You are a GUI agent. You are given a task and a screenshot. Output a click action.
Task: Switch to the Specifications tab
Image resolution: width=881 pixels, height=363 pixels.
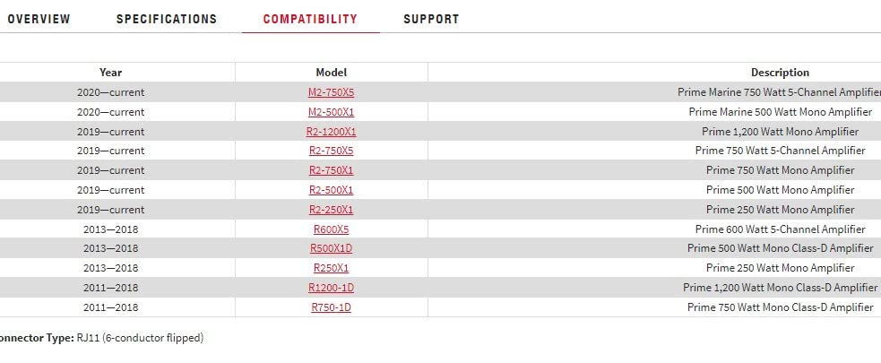[167, 19]
